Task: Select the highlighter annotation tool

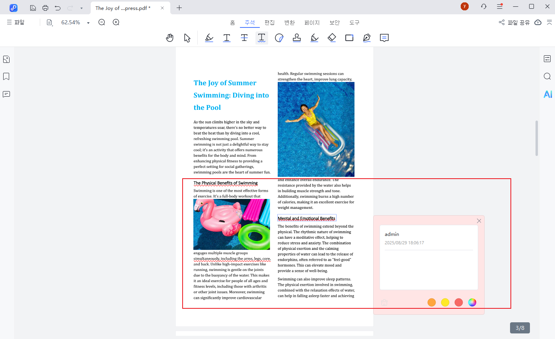Action: click(209, 38)
